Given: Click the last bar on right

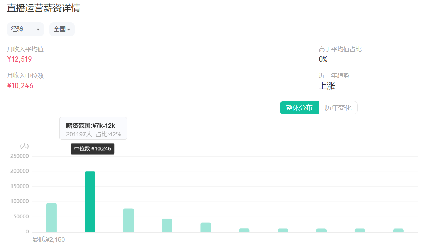Looking at the screenshot, I should tap(399, 230).
